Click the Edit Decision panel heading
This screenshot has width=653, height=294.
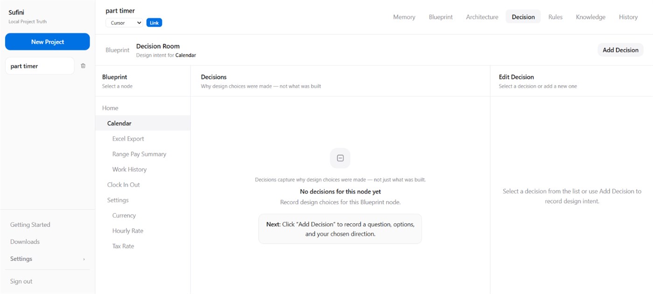pos(516,77)
